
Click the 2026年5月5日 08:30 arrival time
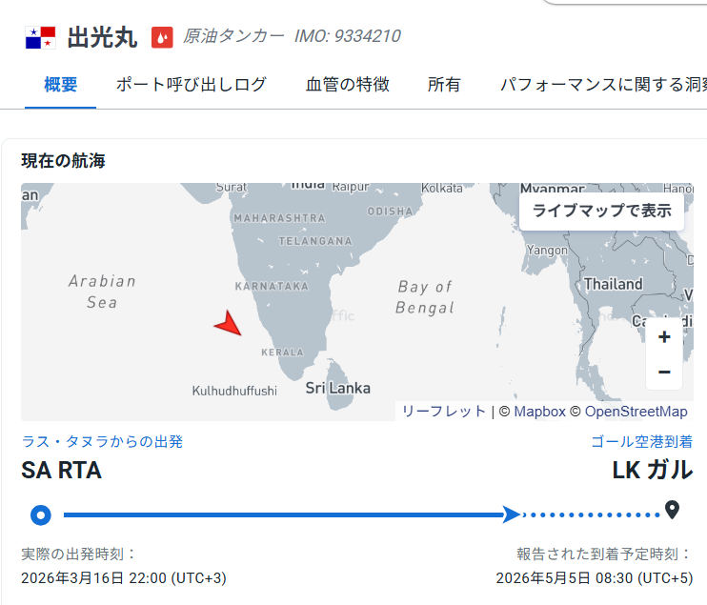click(x=595, y=578)
